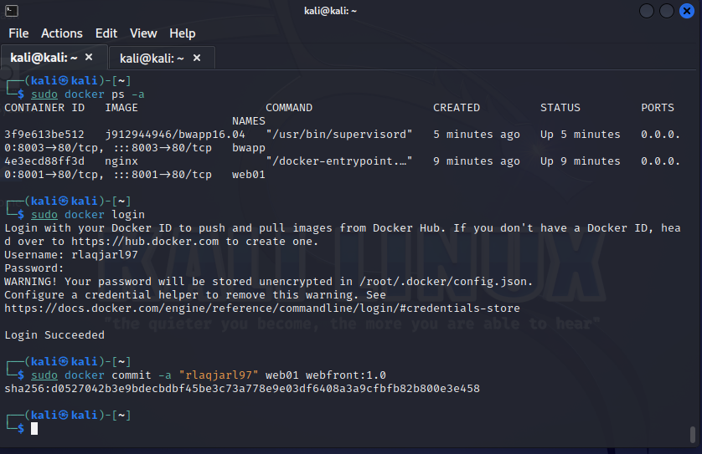Click created time 9 minutes ago

[477, 161]
